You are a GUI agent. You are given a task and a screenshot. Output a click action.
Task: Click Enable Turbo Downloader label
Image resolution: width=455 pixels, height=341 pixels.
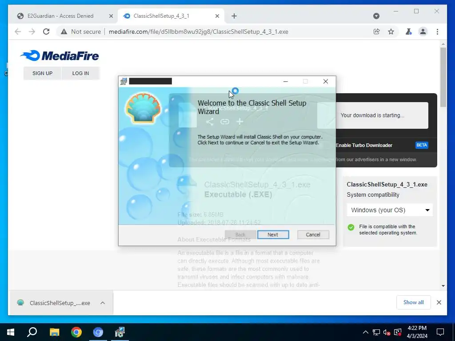(364, 145)
